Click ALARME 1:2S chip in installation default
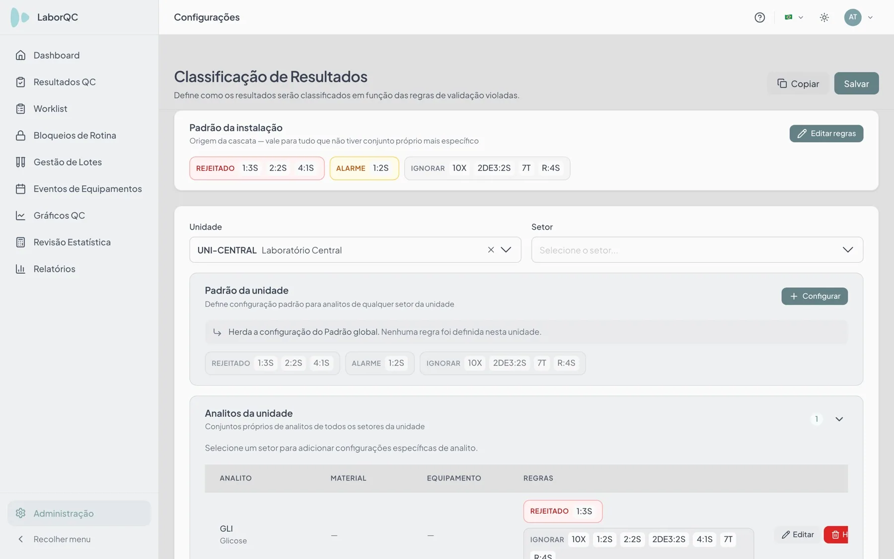The image size is (894, 559). (x=381, y=168)
